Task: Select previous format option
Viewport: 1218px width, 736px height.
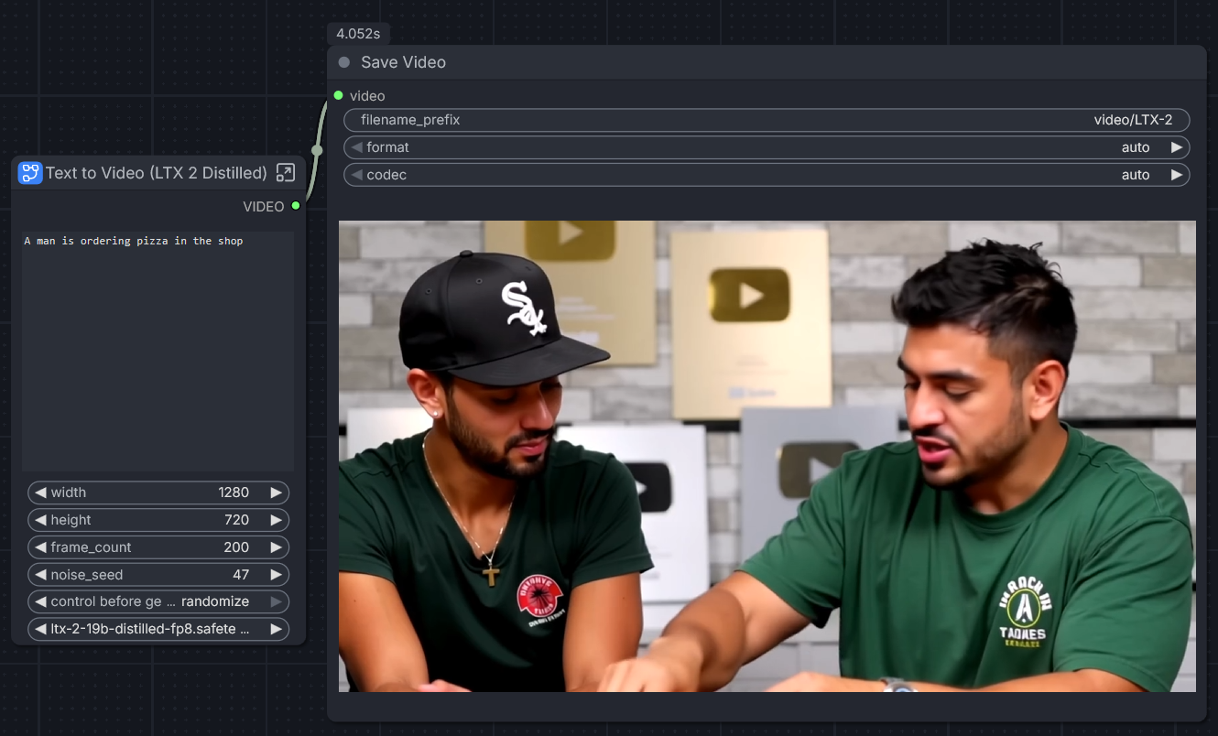Action: 356,147
